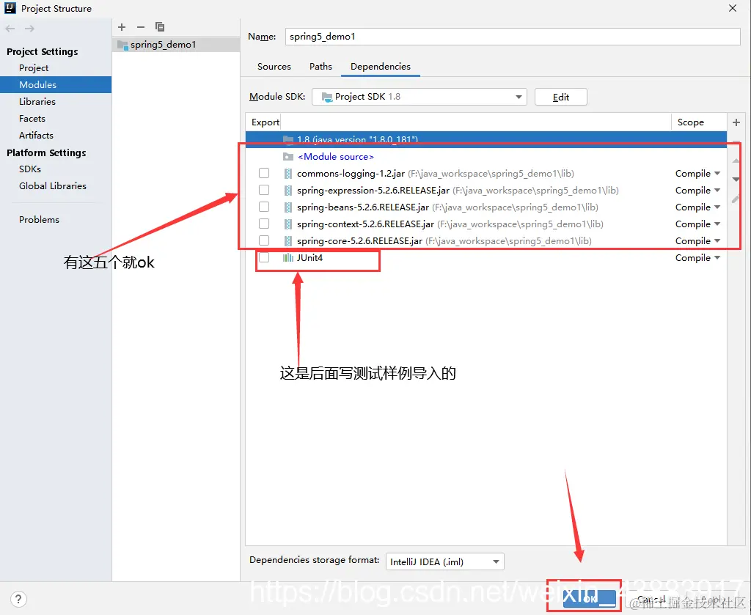The height and width of the screenshot is (615, 751).
Task: Click the Edit button for Module SDK
Action: [561, 97]
